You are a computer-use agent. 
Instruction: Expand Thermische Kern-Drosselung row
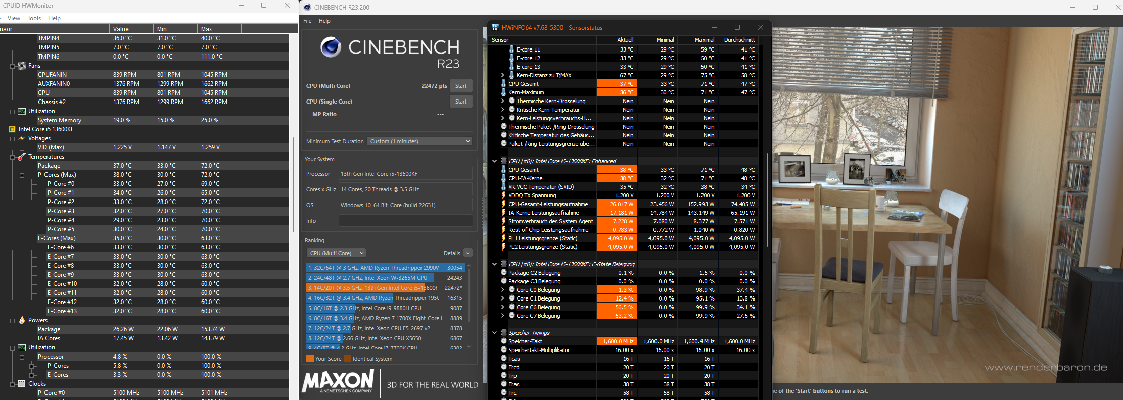tap(502, 101)
